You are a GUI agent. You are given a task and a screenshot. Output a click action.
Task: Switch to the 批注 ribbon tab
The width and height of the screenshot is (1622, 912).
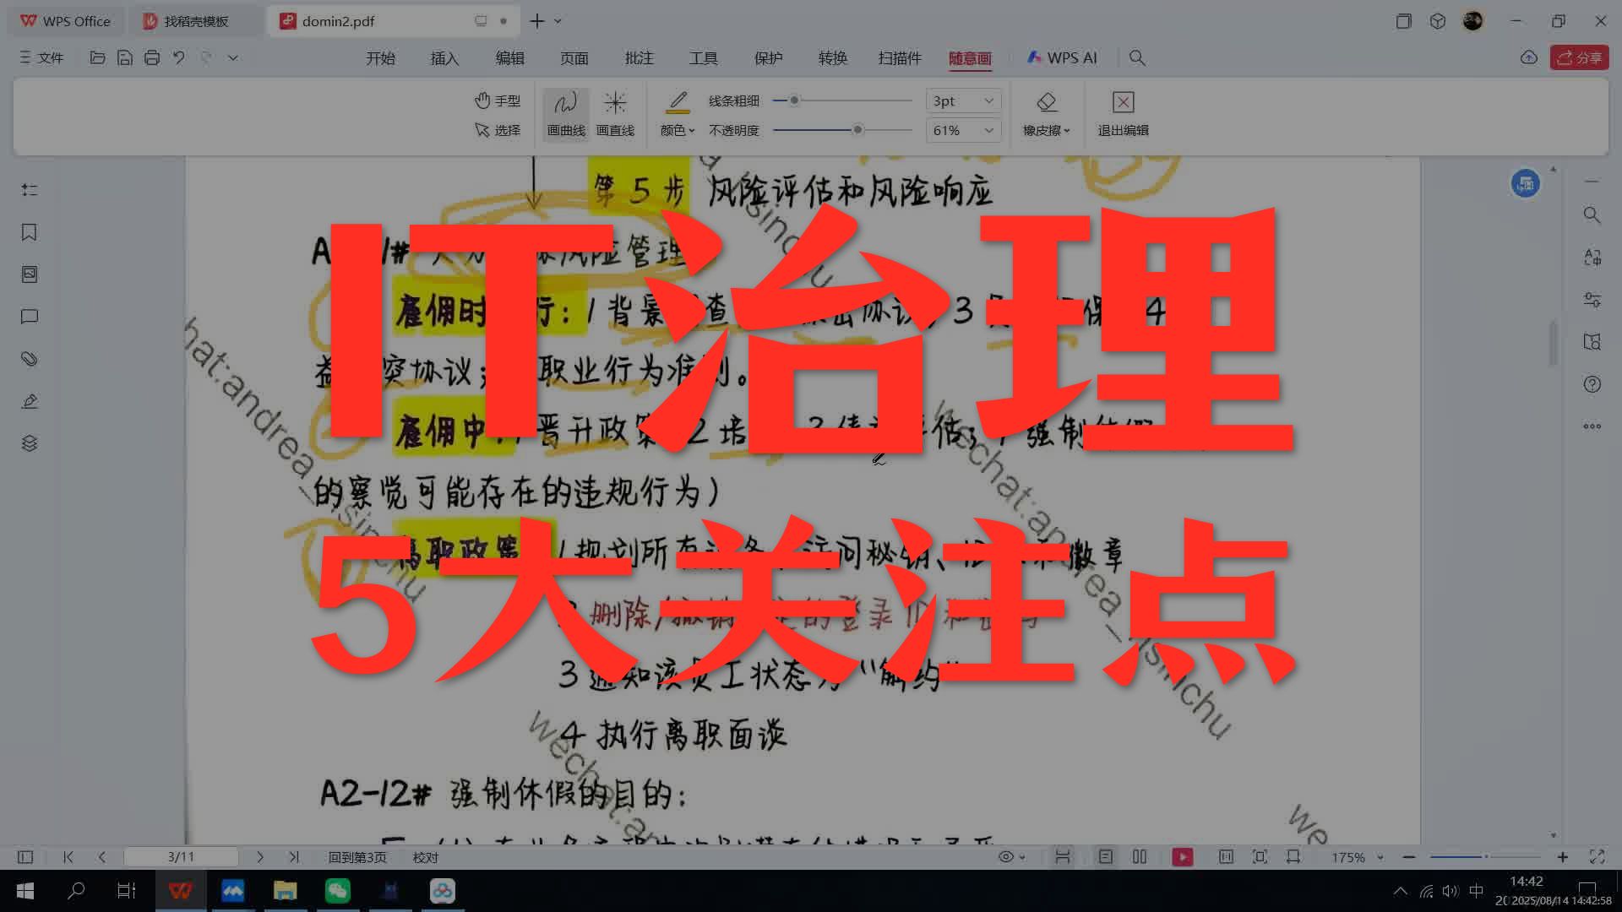pyautogui.click(x=638, y=57)
